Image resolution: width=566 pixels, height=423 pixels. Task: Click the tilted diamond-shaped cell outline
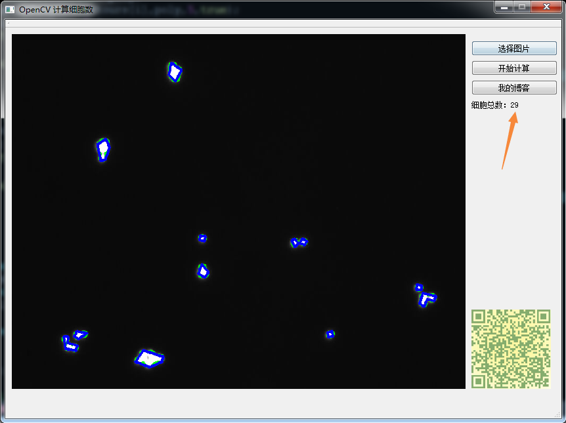tap(175, 71)
